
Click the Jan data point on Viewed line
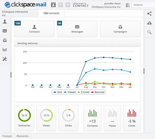pyautogui.click(x=130, y=72)
